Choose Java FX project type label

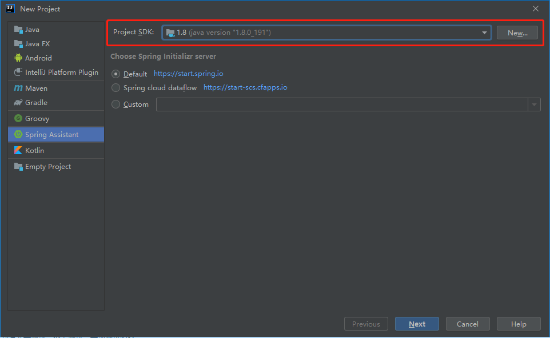tap(38, 44)
